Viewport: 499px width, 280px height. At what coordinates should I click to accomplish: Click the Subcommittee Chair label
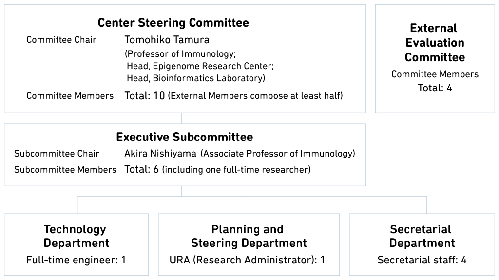57,154
